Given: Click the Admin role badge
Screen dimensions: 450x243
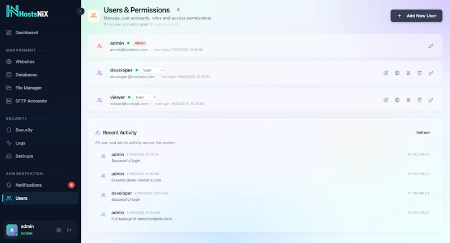Looking at the screenshot, I should (x=139, y=43).
